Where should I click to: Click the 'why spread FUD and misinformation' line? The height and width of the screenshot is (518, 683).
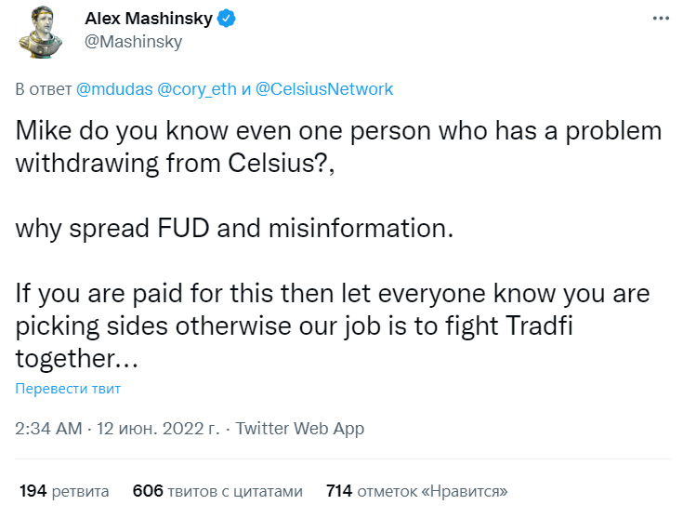(234, 228)
